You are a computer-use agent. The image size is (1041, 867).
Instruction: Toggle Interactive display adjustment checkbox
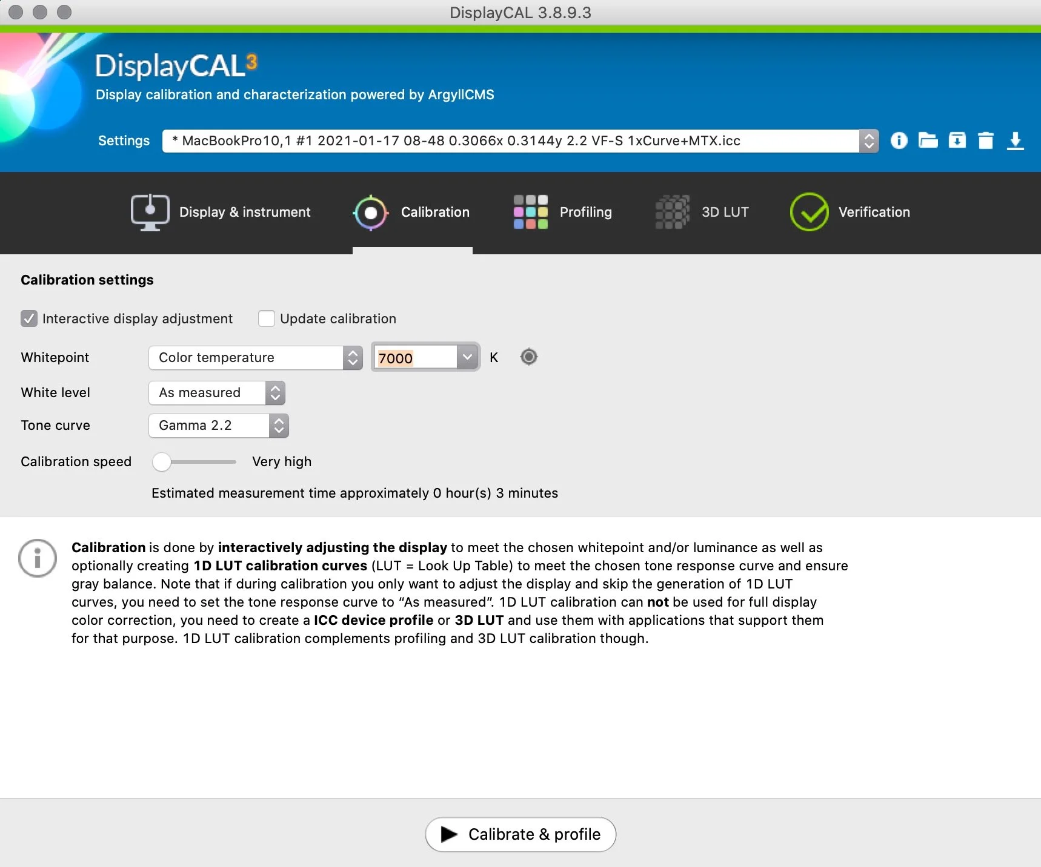click(x=28, y=318)
